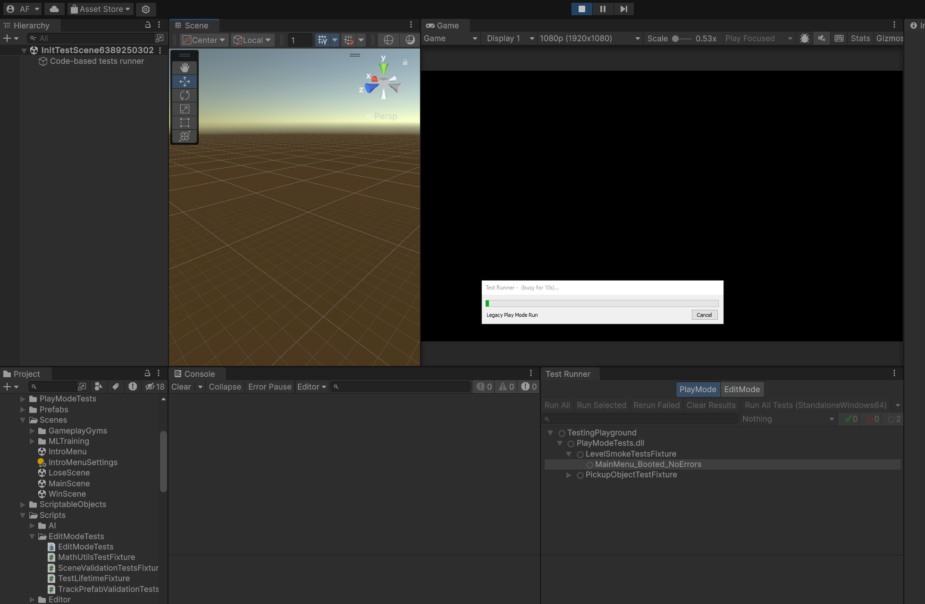Select the Rect tool in Scene toolbar
Viewport: 925px width, 604px height.
[185, 123]
